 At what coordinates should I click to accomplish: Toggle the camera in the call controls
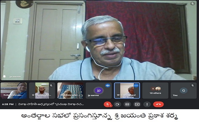(x=117, y=104)
